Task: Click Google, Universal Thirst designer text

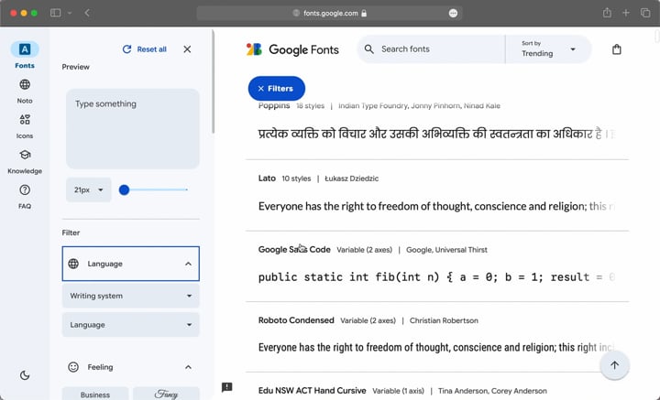Action: (446, 250)
